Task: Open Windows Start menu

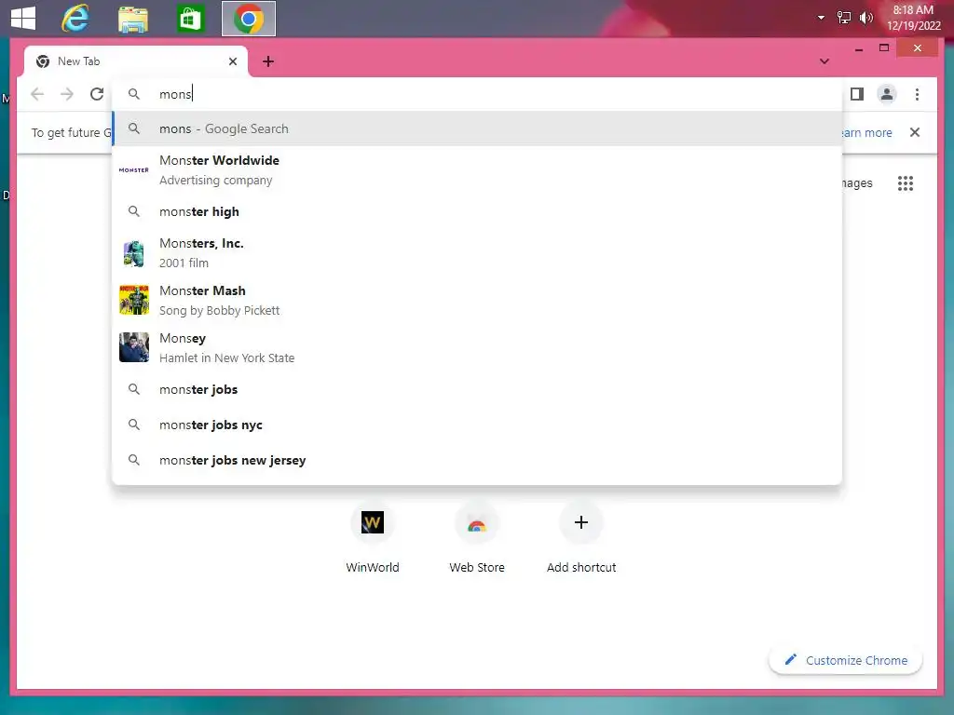Action: coord(23,19)
